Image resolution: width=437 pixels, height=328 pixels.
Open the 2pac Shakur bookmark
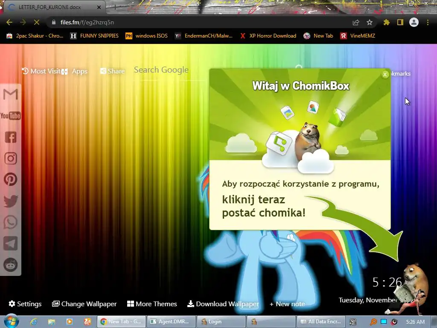point(35,36)
